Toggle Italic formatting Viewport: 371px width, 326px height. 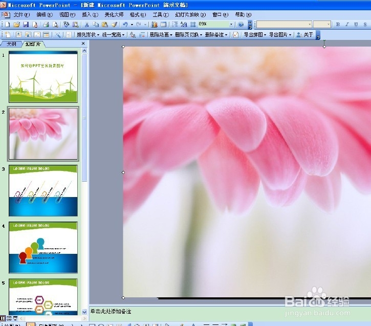point(347,25)
